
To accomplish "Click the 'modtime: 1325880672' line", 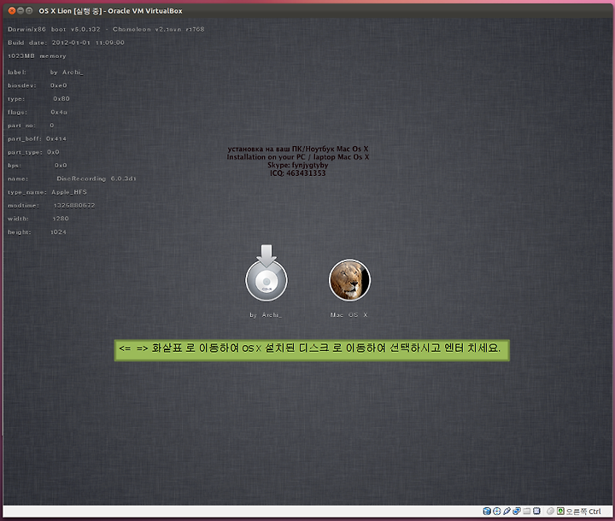I will 51,205.
